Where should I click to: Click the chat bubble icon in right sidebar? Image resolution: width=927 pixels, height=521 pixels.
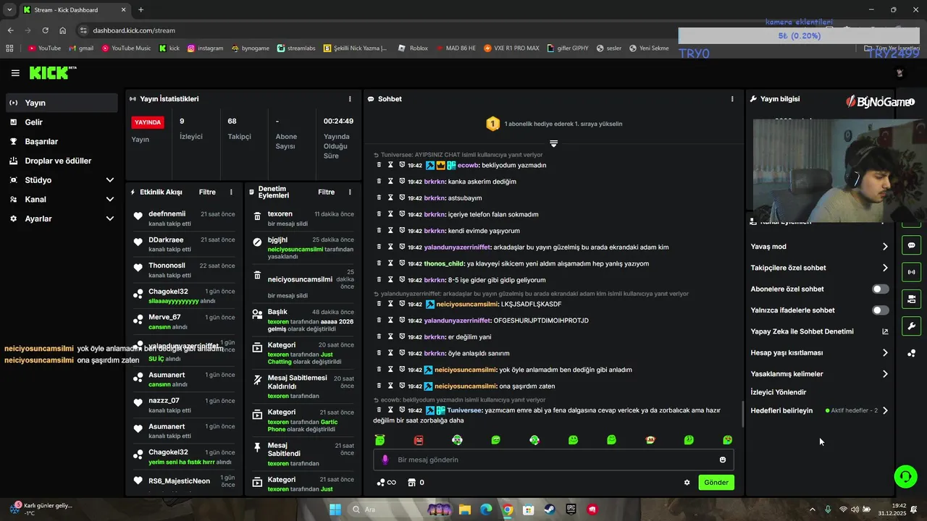[911, 245]
